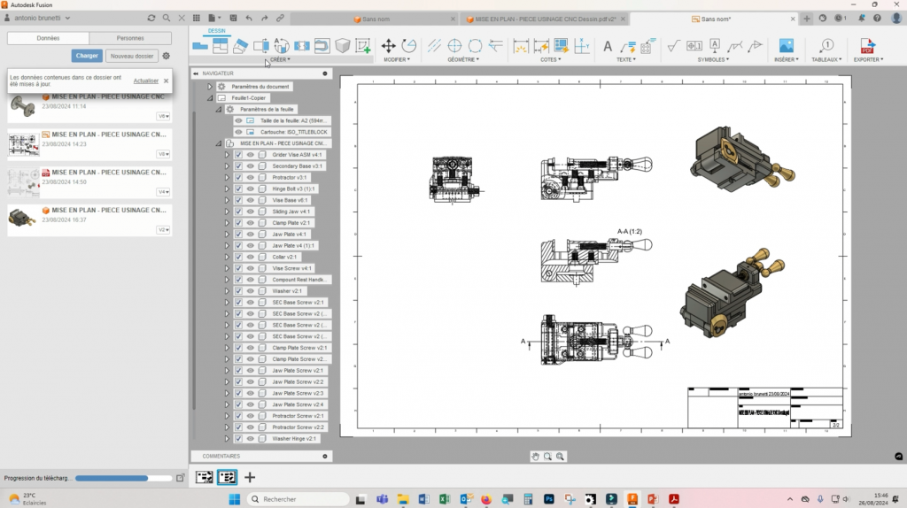
Task: Click the Nouveau dossier button
Action: coord(132,56)
